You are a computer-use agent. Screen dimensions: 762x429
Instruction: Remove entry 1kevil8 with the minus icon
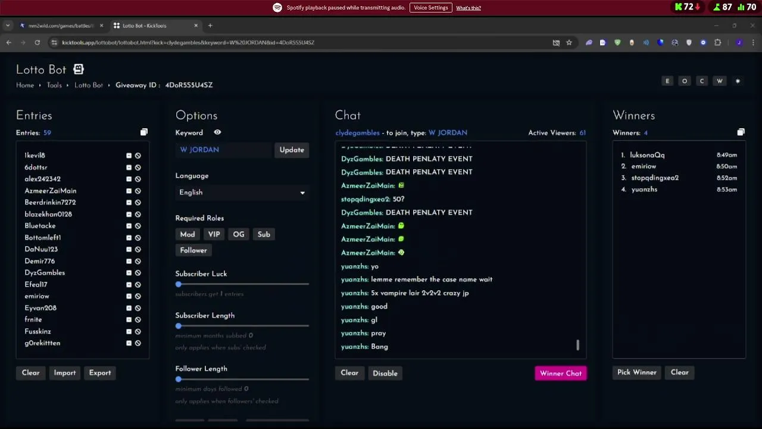129,156
